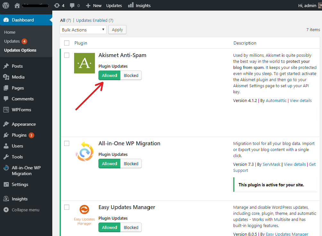Screen dimensions: 322x236
Task: Click the Insights icon in sidebar
Action: 6,199
